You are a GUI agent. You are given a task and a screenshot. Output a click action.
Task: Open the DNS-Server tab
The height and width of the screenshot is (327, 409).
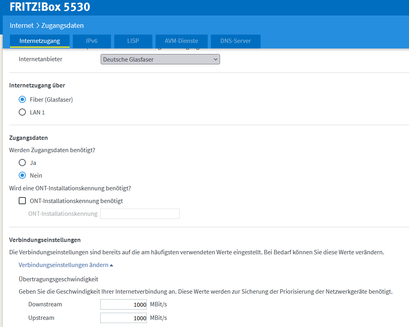click(x=236, y=41)
